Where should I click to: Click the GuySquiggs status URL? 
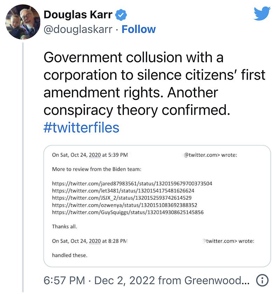128,212
